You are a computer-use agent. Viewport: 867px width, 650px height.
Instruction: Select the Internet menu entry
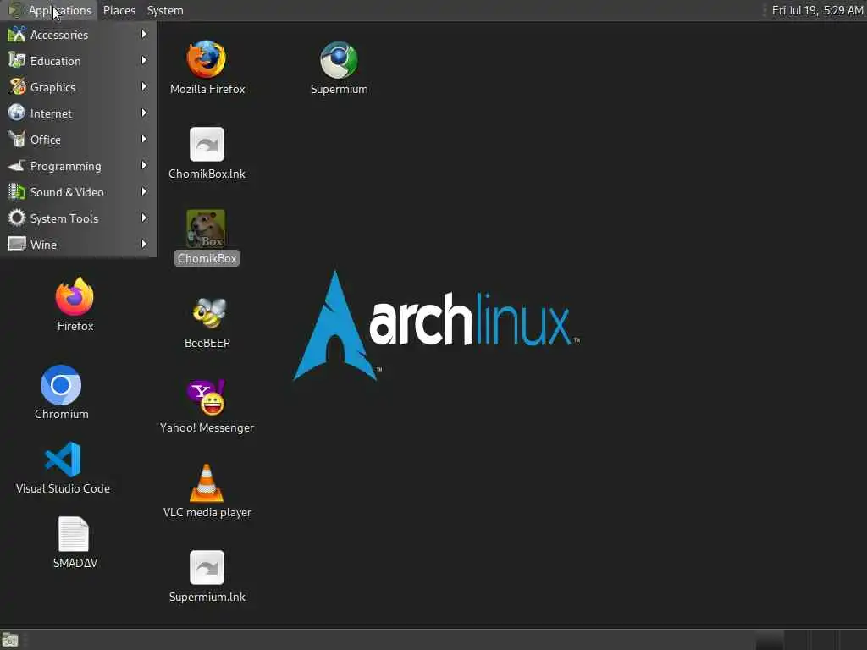tap(79, 113)
